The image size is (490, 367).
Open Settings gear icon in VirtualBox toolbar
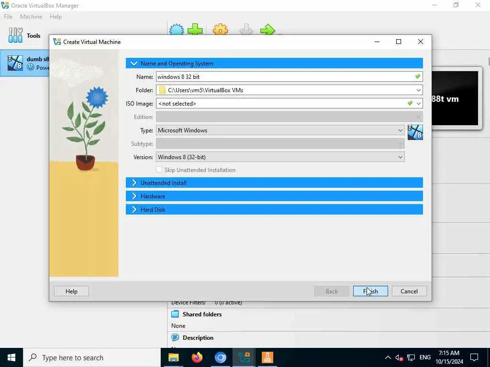click(x=220, y=29)
